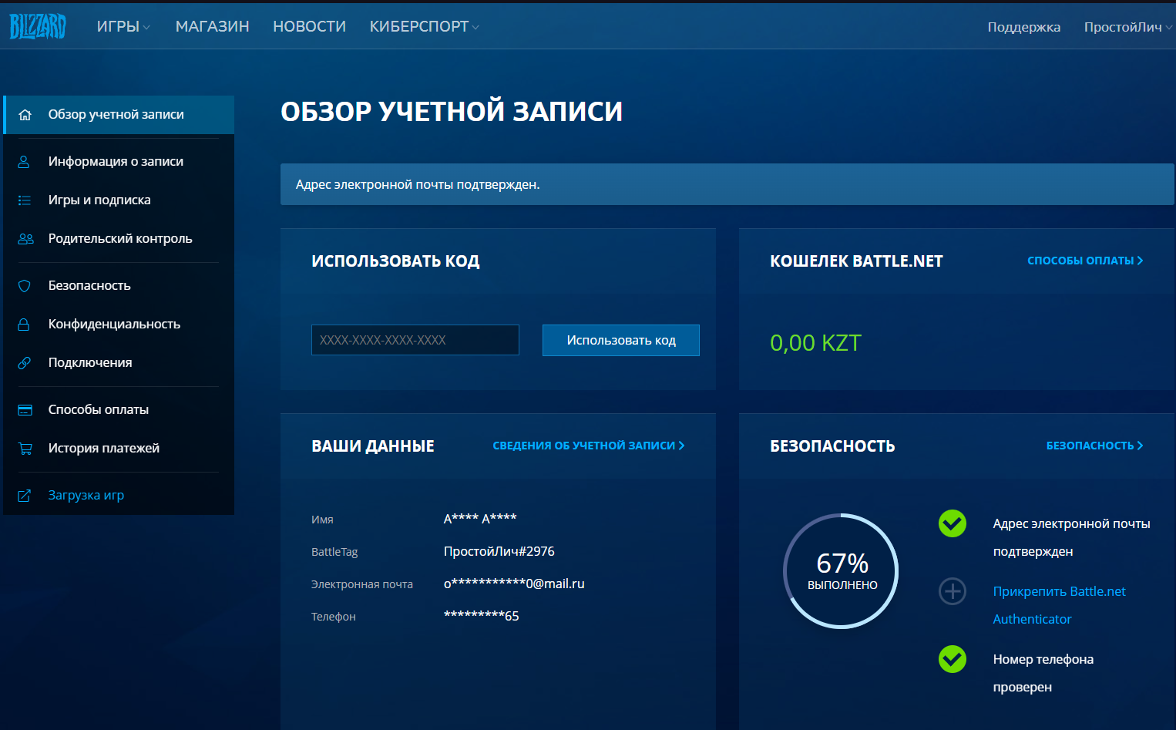Click the ОБЗОР УЧЕТНОЙ ЗАПИСИ page heading

click(452, 112)
